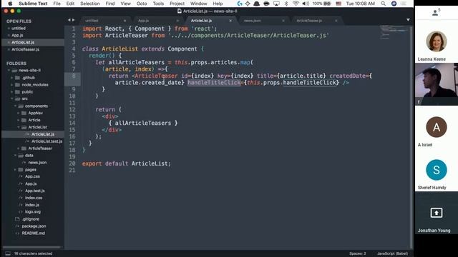Viewport: 458px width, 257px height.
Task: Switch to the App.js tab
Action: pos(143,21)
